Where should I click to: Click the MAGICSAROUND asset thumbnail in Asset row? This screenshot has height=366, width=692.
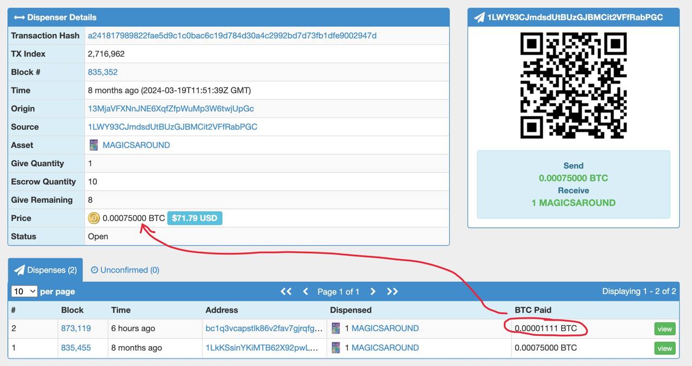coord(94,145)
